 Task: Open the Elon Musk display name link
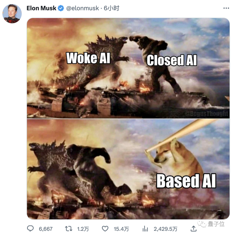(41, 8)
